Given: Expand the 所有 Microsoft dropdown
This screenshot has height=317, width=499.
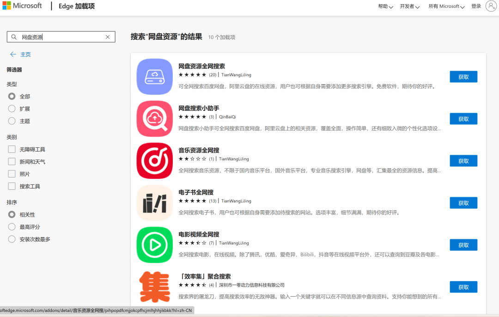Looking at the screenshot, I should [446, 6].
